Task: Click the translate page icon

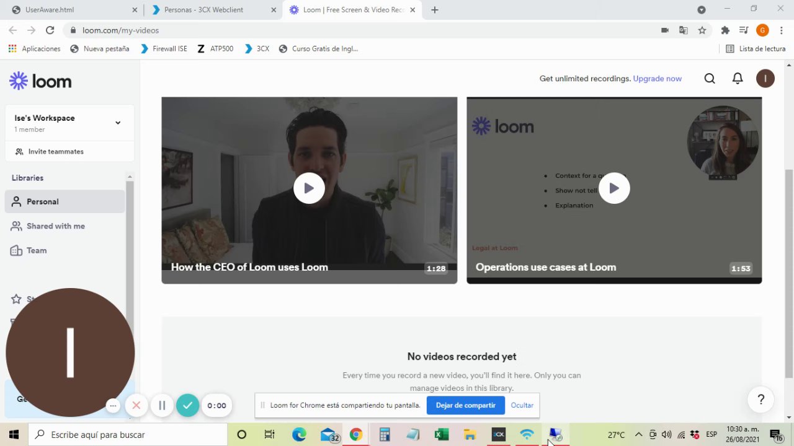Action: tap(684, 30)
